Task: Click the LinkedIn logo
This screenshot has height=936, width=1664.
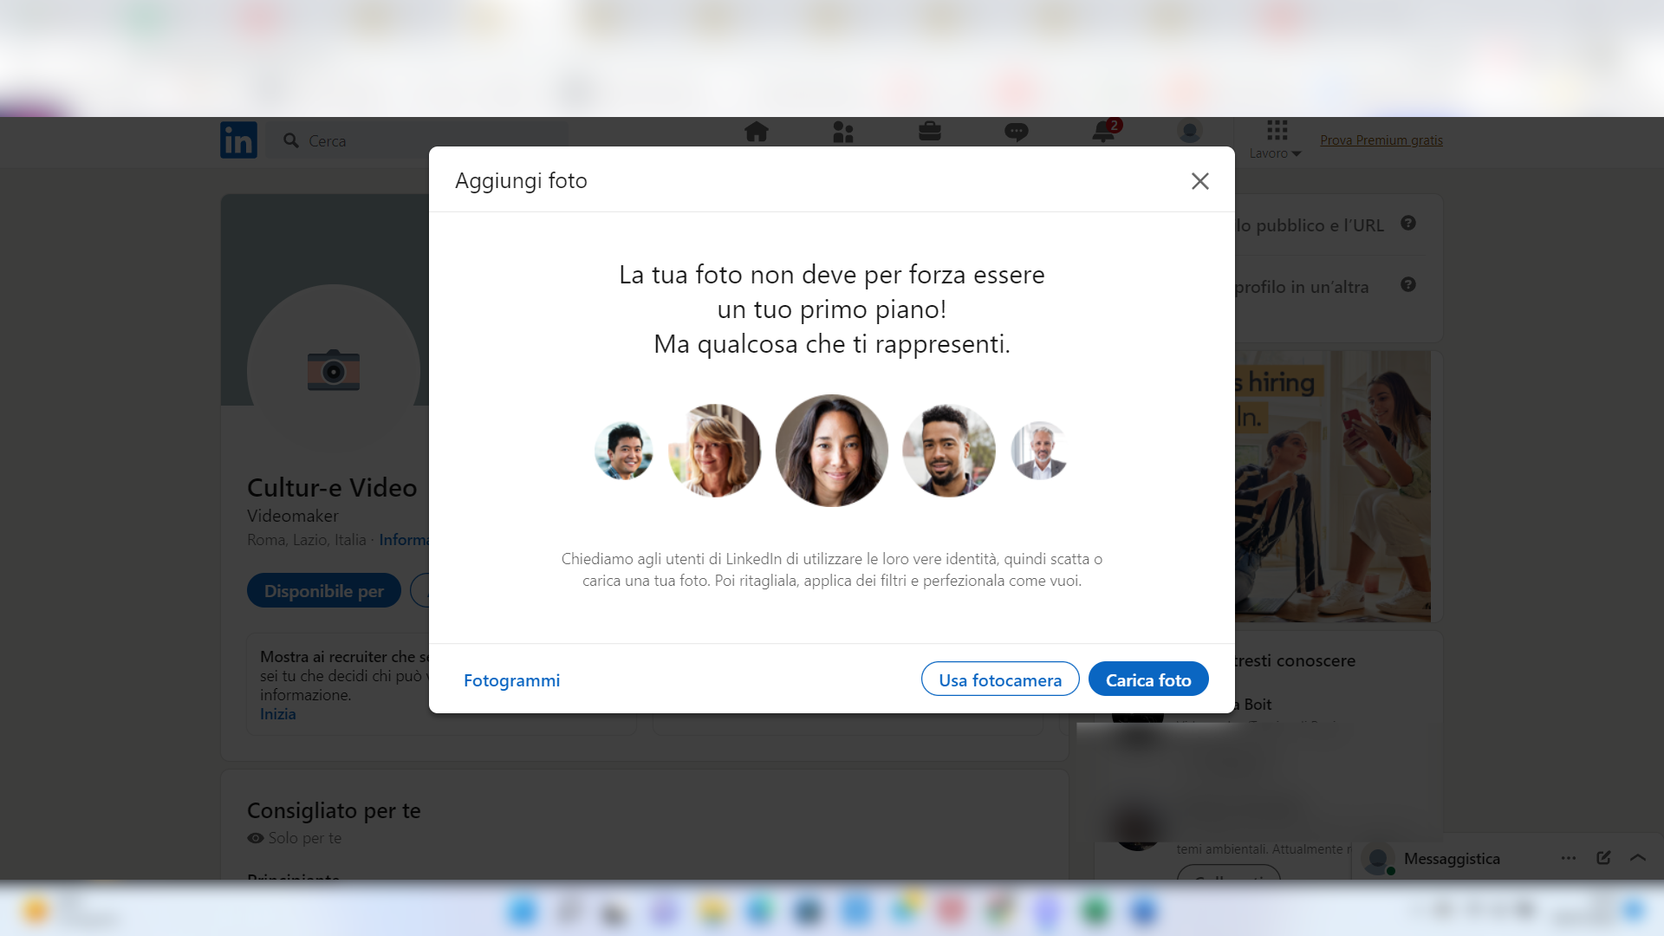Action: coord(238,140)
